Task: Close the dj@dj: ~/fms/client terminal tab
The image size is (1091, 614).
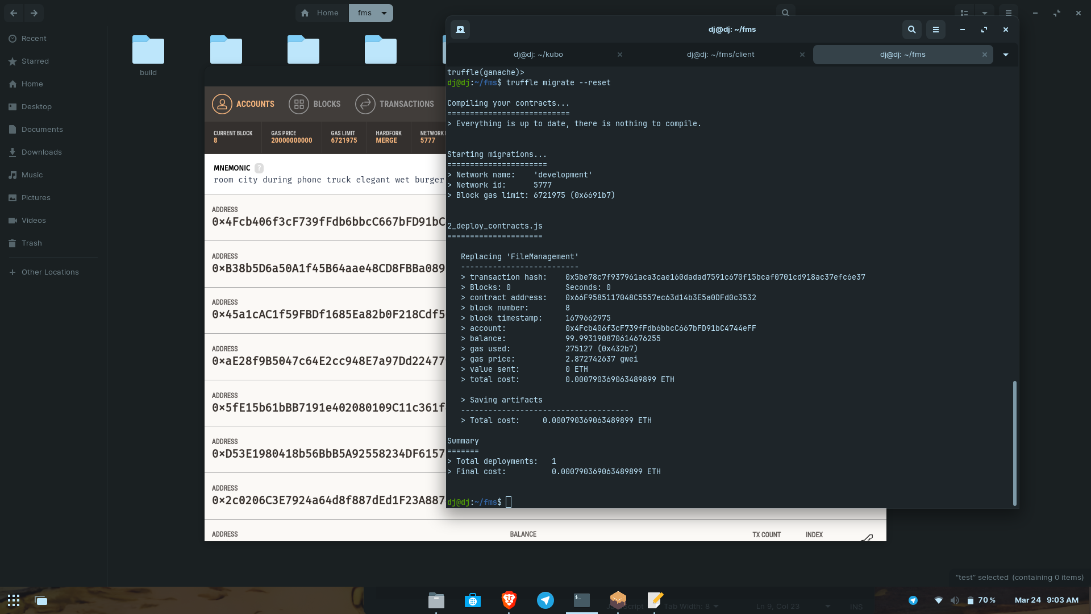Action: [x=802, y=54]
